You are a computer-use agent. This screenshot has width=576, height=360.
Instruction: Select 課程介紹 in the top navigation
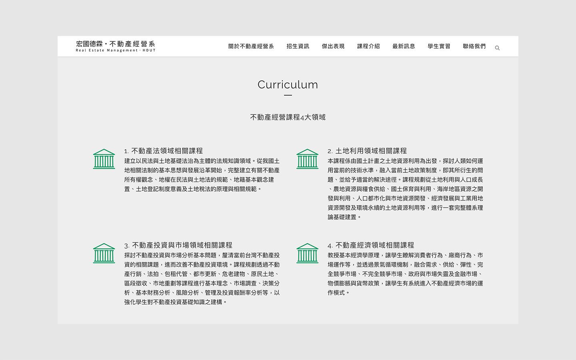[368, 46]
